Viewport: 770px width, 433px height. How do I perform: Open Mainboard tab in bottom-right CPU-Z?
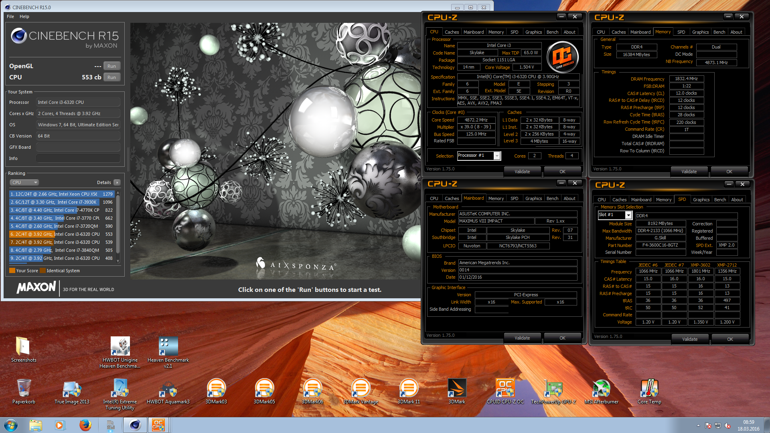[641, 200]
